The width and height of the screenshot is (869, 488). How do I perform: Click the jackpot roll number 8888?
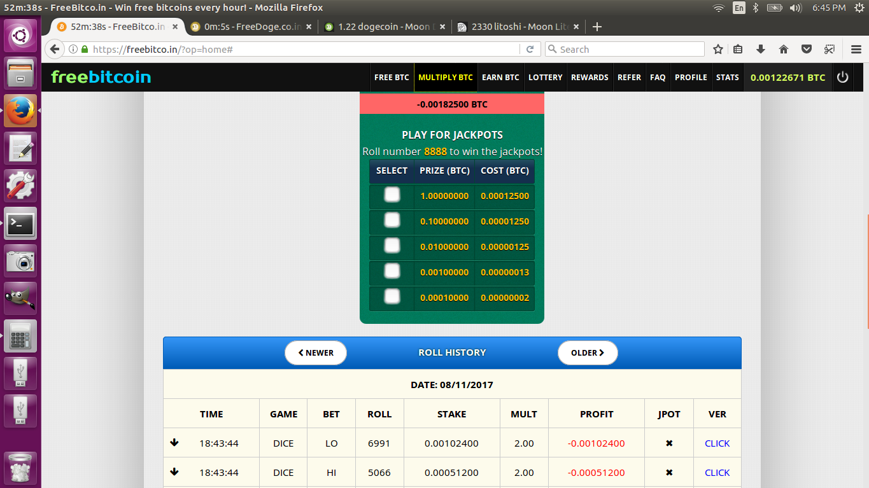point(435,151)
